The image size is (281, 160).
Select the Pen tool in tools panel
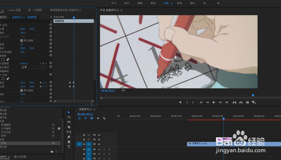pyautogui.click(x=69, y=137)
